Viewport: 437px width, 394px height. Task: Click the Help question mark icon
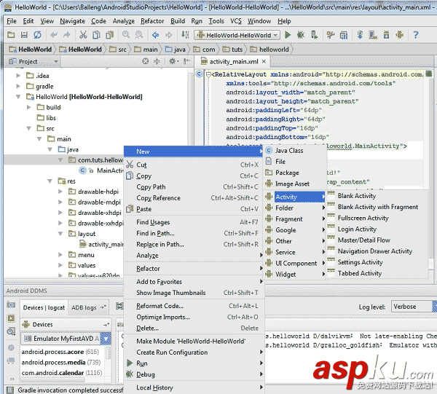416,35
